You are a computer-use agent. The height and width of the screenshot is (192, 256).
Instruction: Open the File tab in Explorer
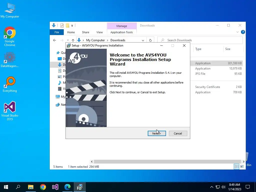click(x=57, y=32)
